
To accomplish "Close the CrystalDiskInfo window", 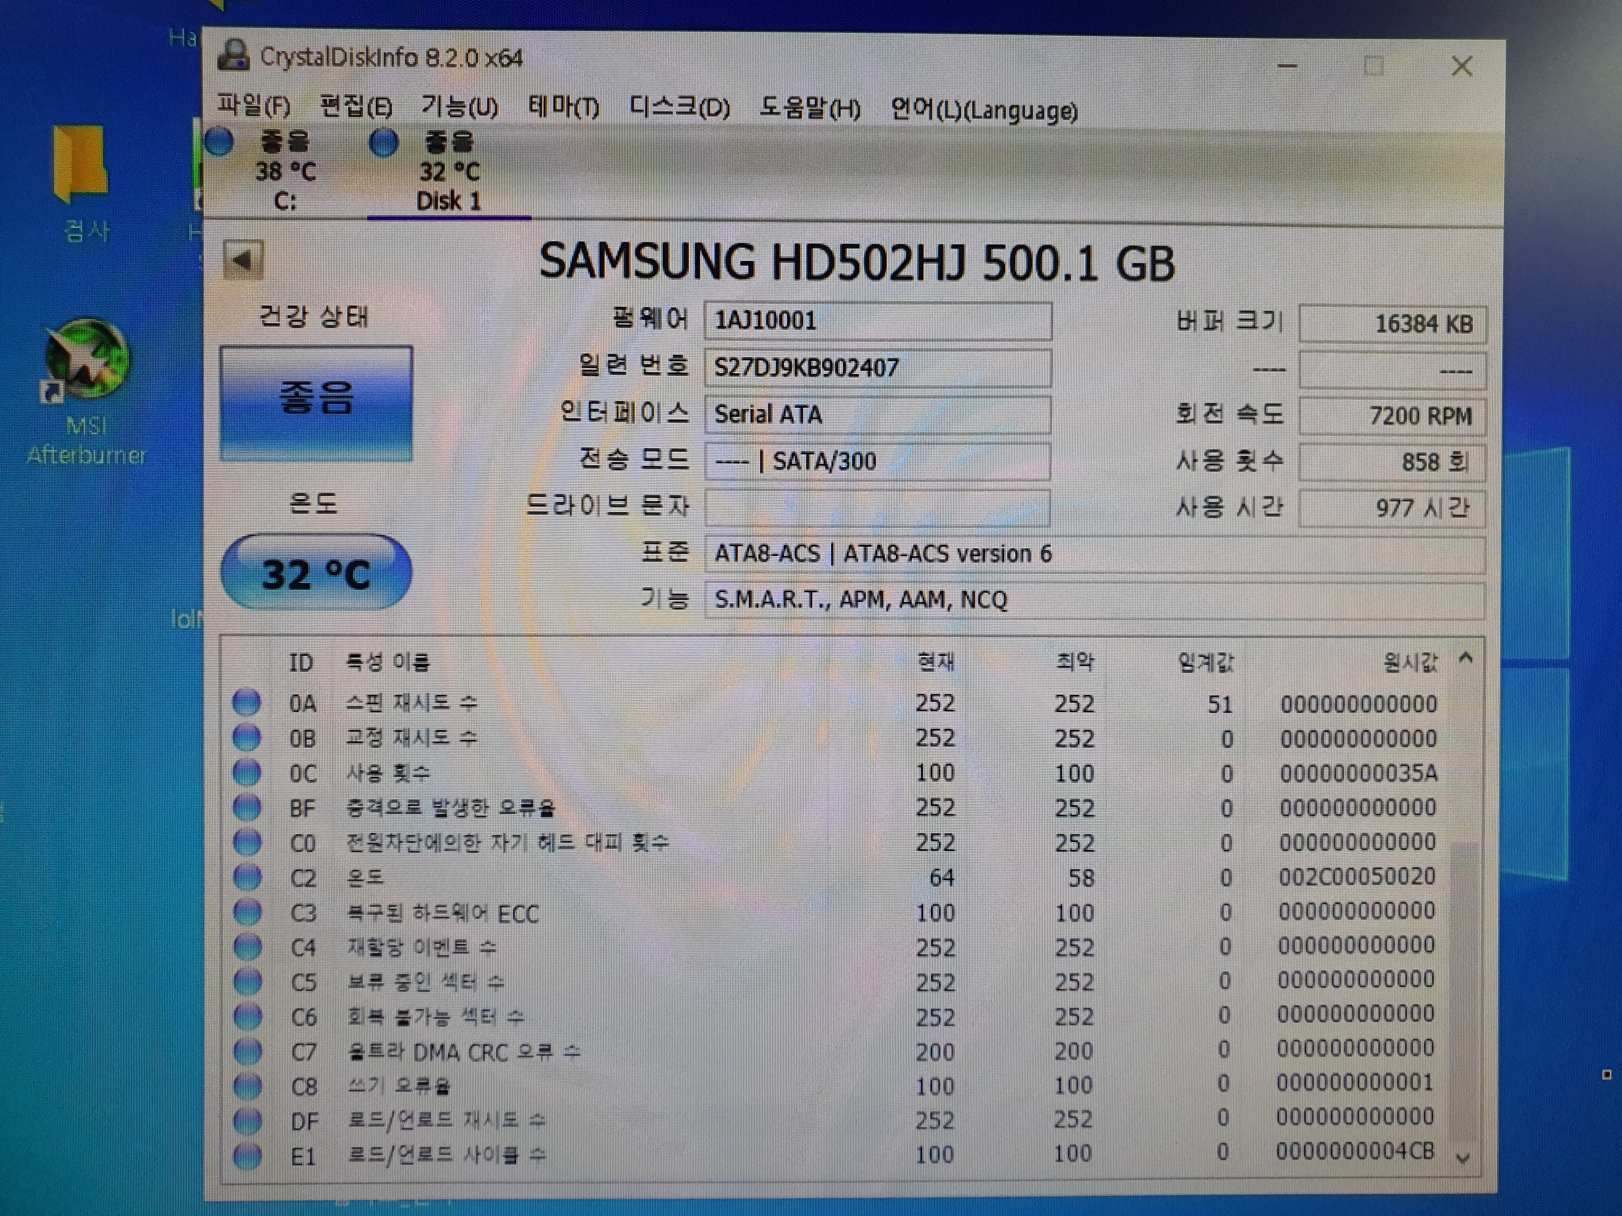I will (x=1462, y=67).
